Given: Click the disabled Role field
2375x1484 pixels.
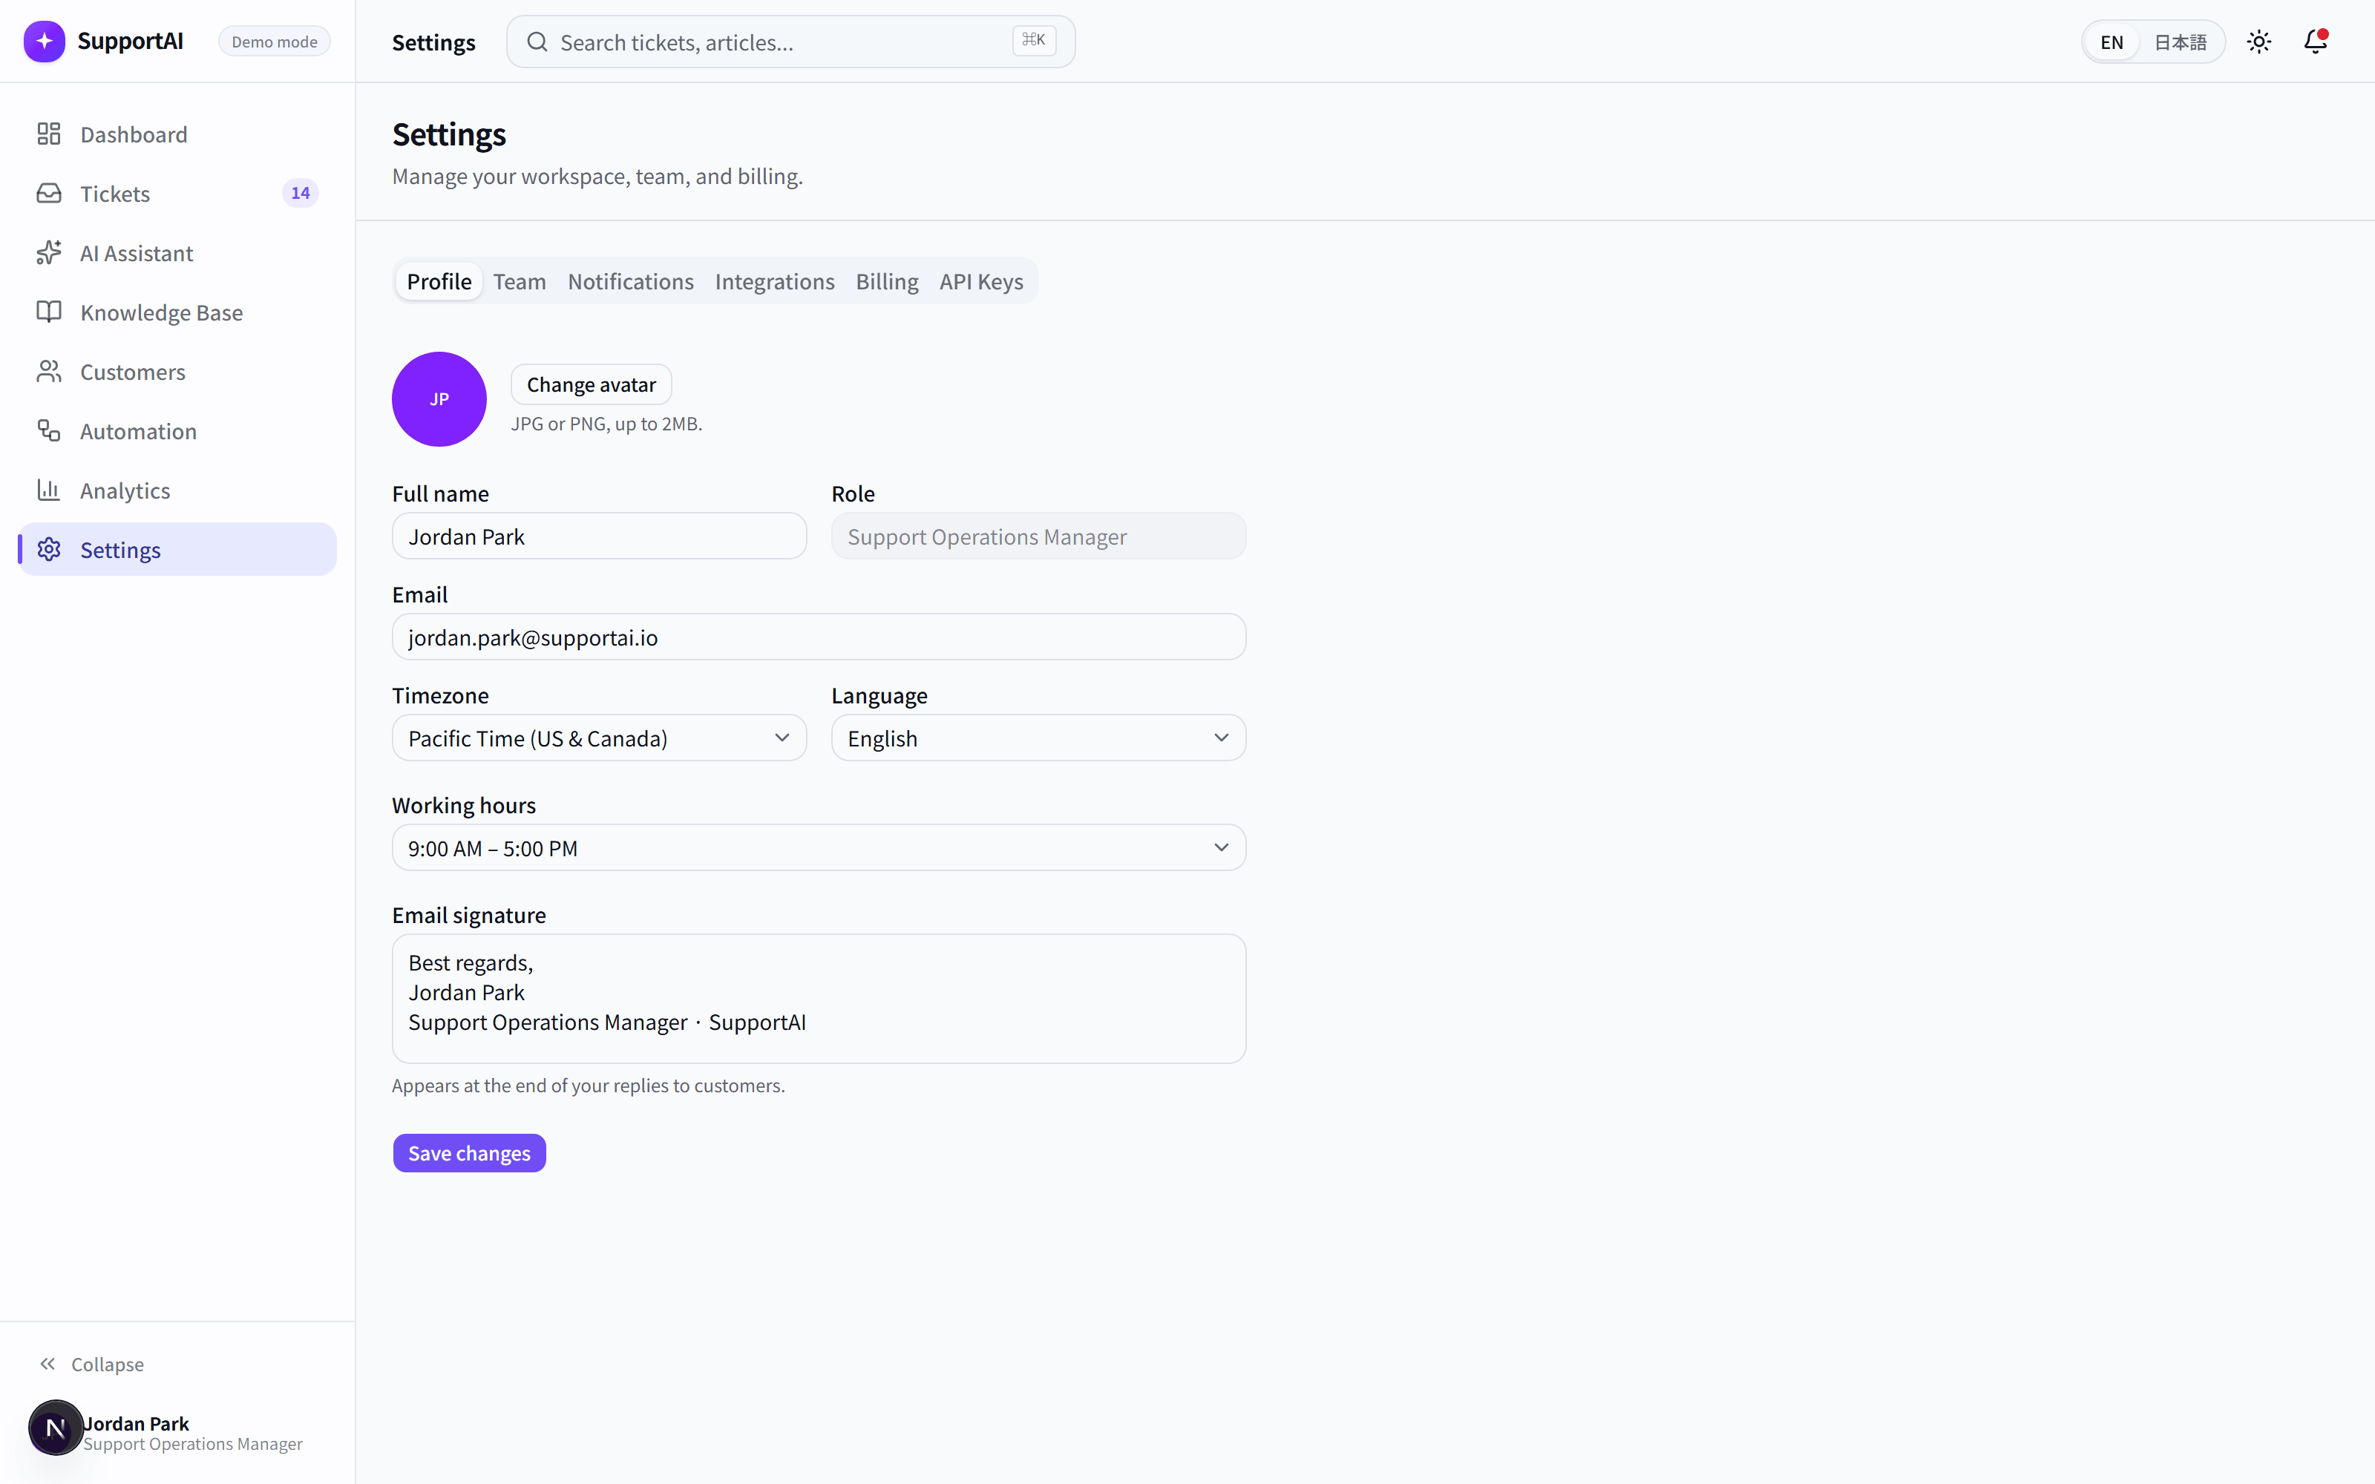Looking at the screenshot, I should tap(1038, 537).
